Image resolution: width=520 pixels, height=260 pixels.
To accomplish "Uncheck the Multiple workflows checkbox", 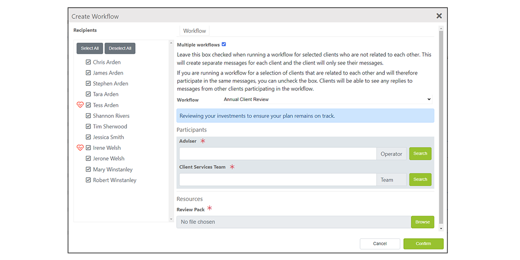I will point(224,45).
